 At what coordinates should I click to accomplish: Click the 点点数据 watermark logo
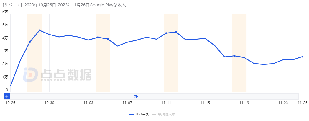[57, 75]
